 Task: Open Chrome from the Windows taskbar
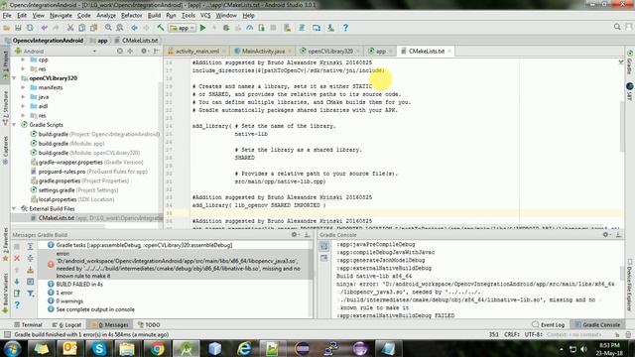[157, 348]
